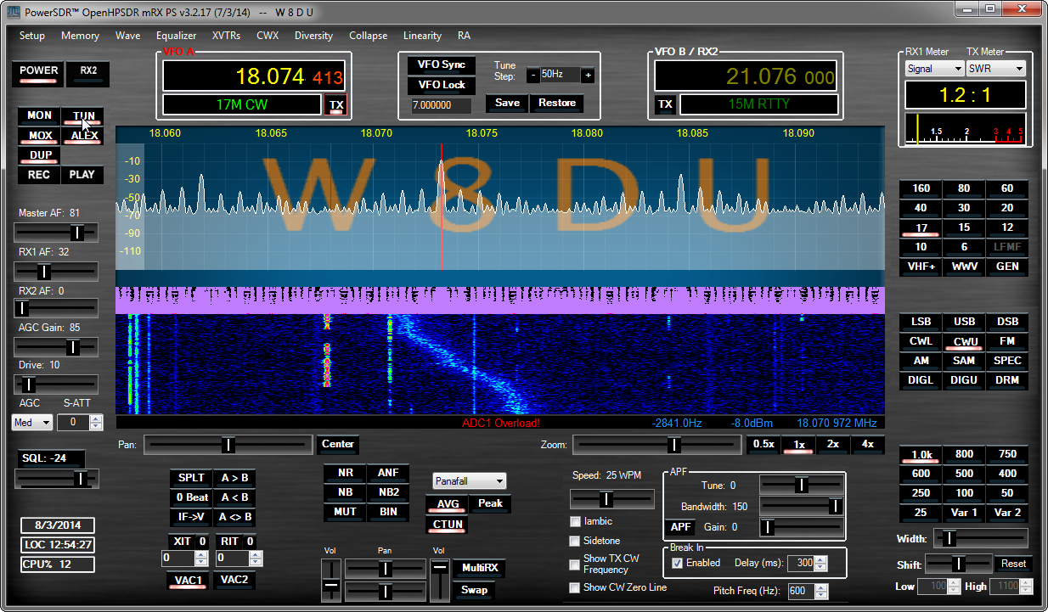Image resolution: width=1048 pixels, height=612 pixels.
Task: Click the 7.000000 frequency field
Action: point(442,106)
